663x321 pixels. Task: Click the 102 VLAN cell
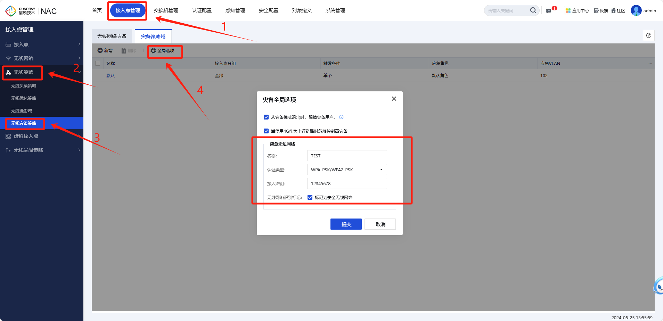tap(544, 75)
